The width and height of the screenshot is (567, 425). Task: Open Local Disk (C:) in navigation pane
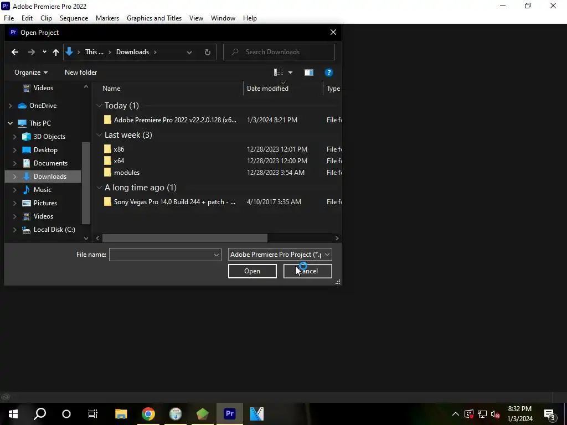pyautogui.click(x=54, y=230)
